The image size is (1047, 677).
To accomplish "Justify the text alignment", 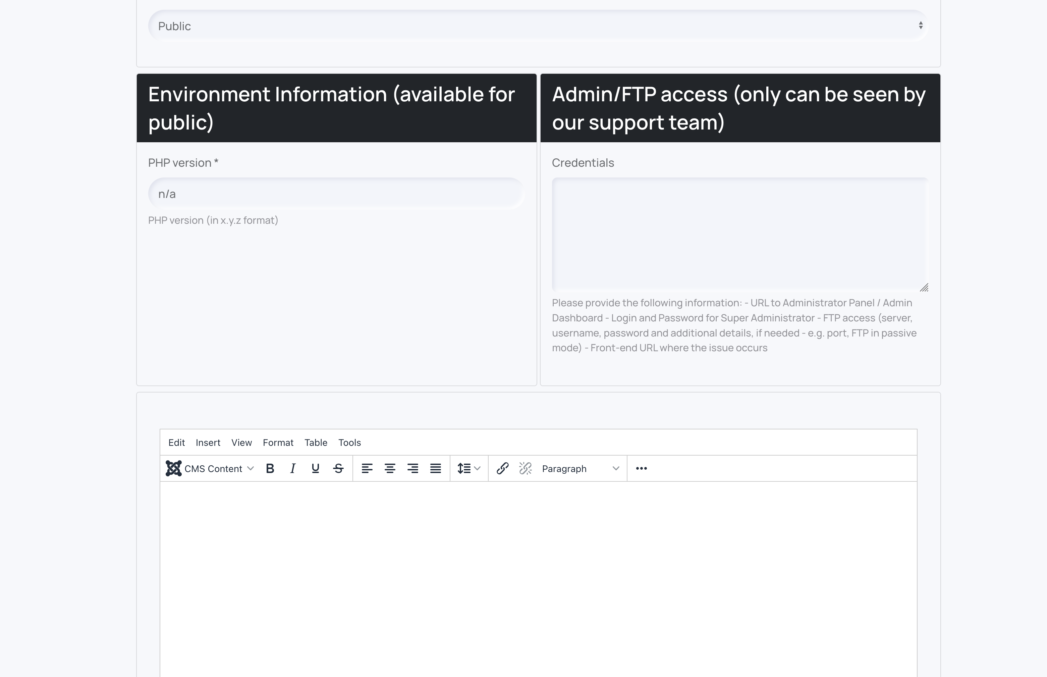I will [435, 469].
